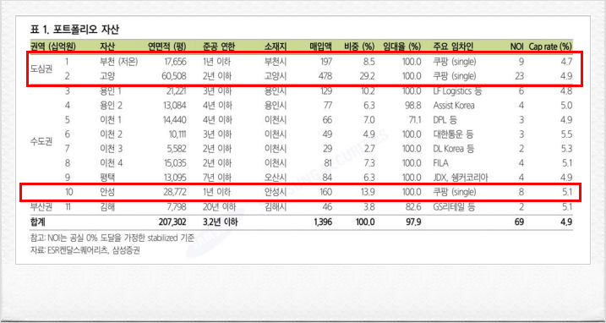Select the 부천 (저온) asset cell
The width and height of the screenshot is (606, 323).
(x=118, y=62)
